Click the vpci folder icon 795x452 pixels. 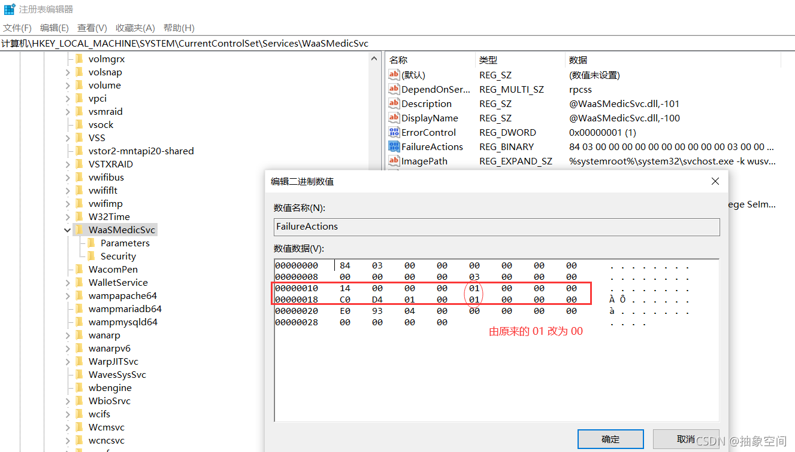pyautogui.click(x=79, y=99)
